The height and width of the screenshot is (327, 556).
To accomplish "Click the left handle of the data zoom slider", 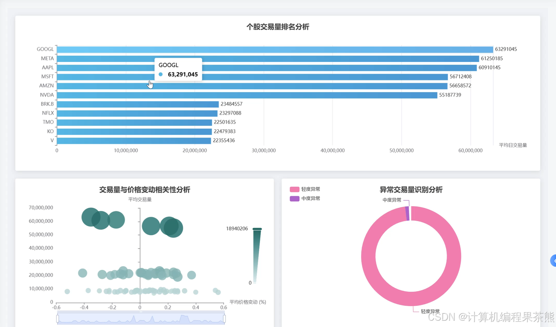I will 58,319.
